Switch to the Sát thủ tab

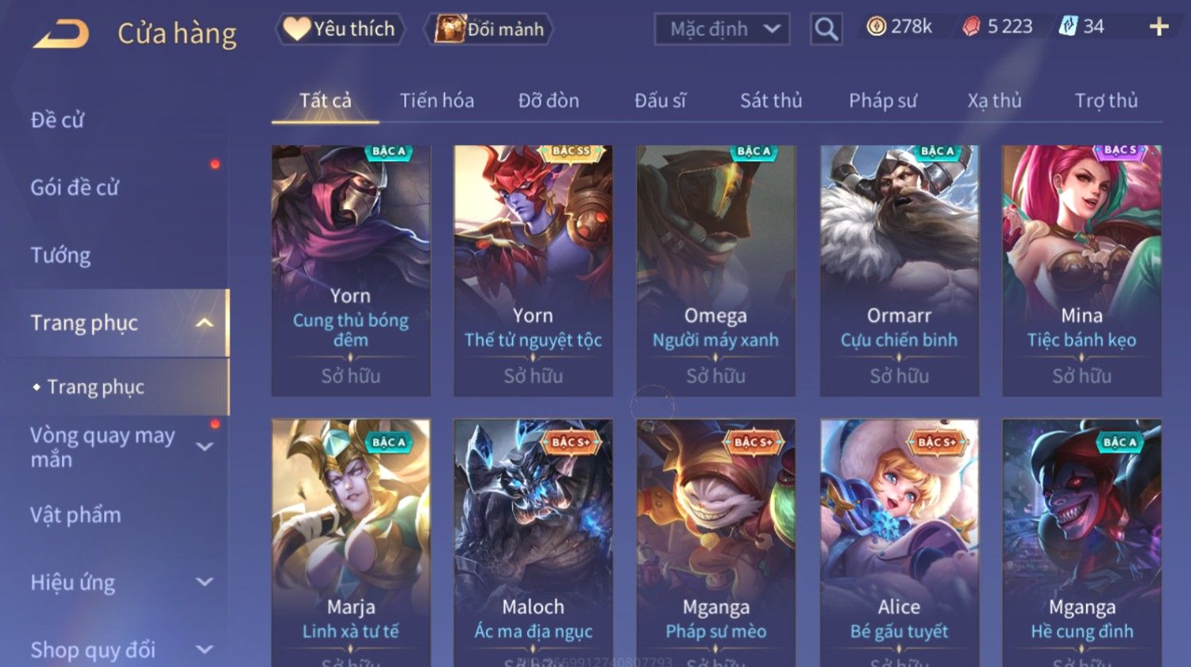[x=771, y=101]
